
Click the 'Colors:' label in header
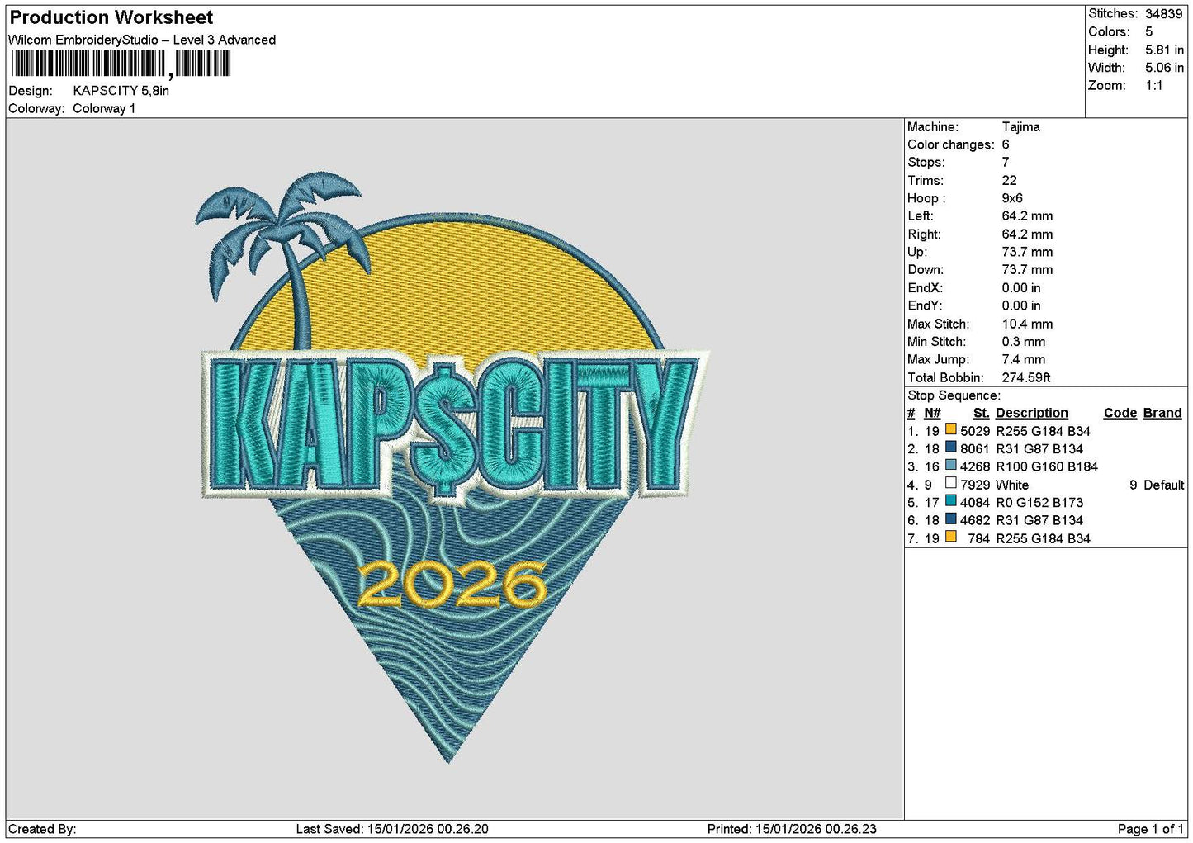[1109, 32]
